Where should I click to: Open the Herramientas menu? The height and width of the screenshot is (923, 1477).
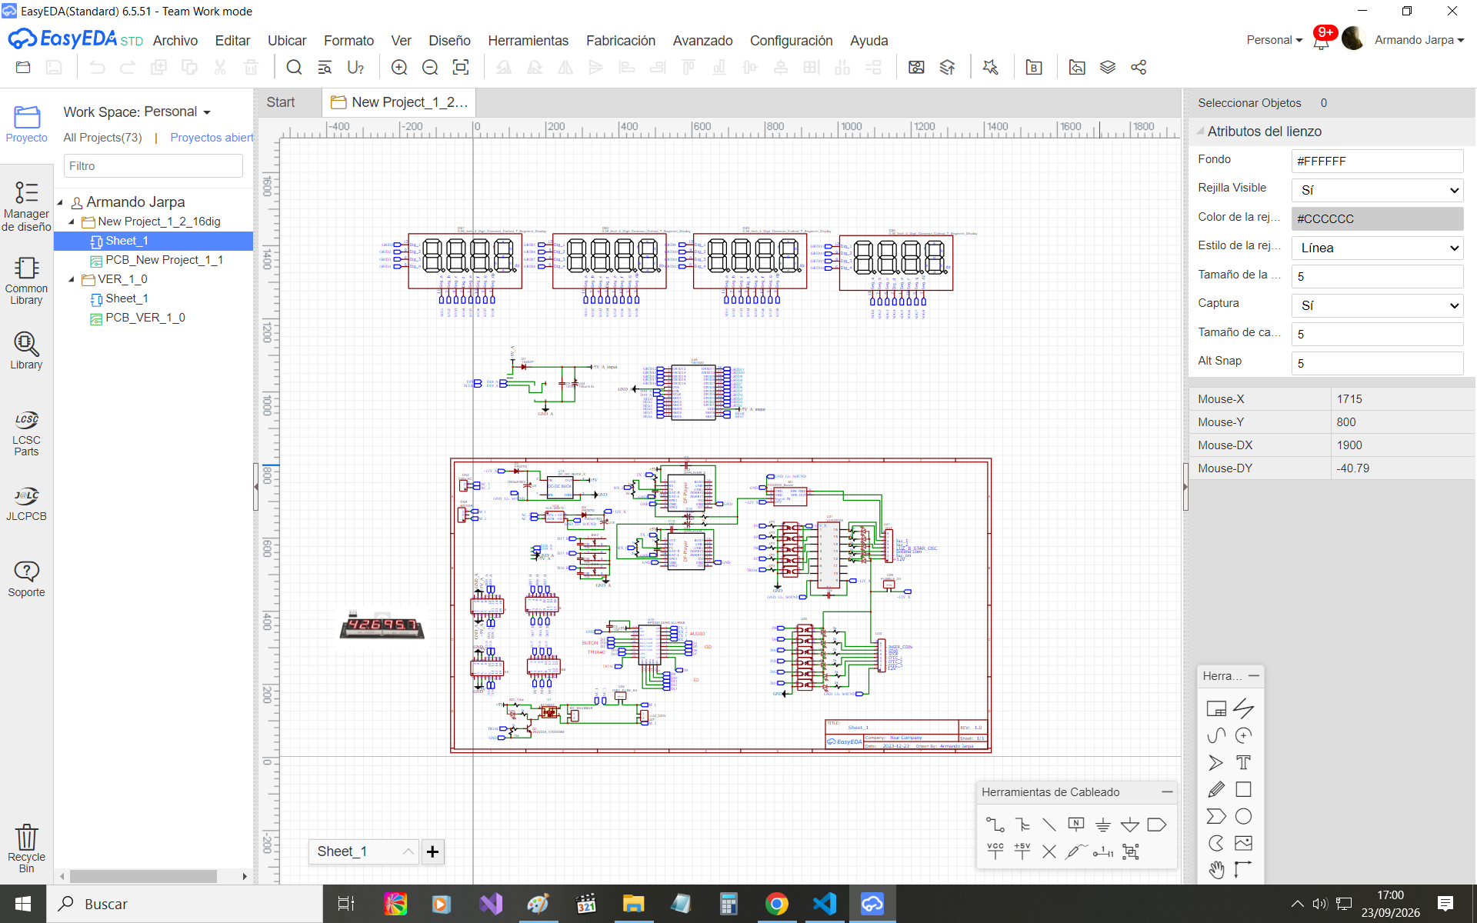click(x=528, y=41)
